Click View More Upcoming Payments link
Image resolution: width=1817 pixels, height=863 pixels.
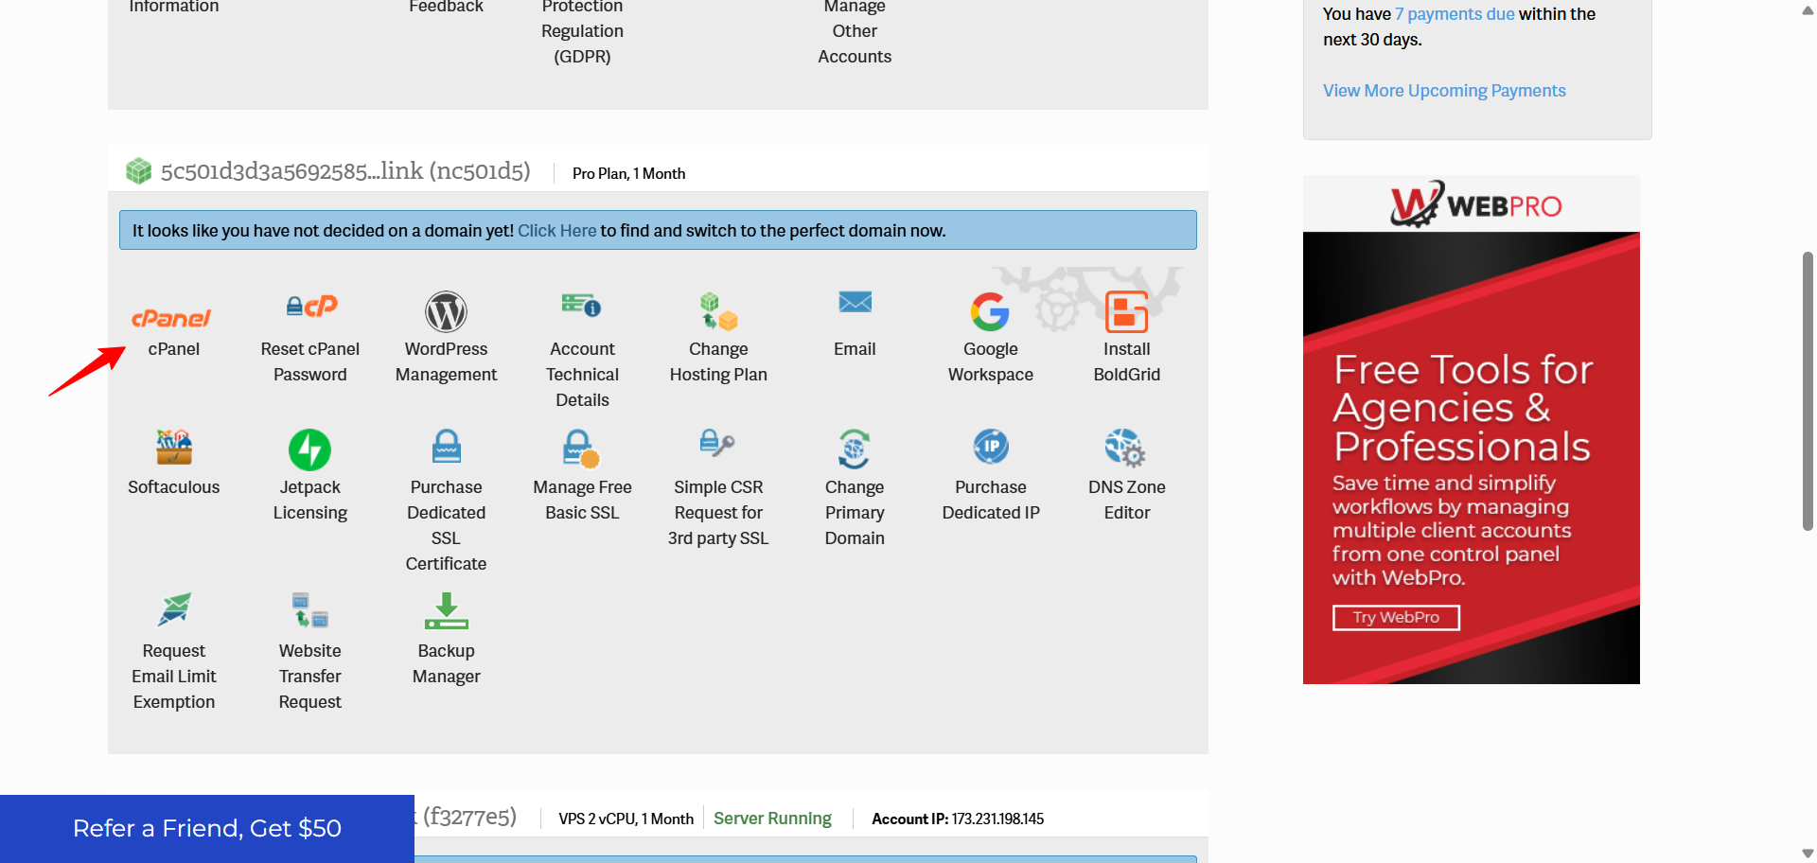1444,91
